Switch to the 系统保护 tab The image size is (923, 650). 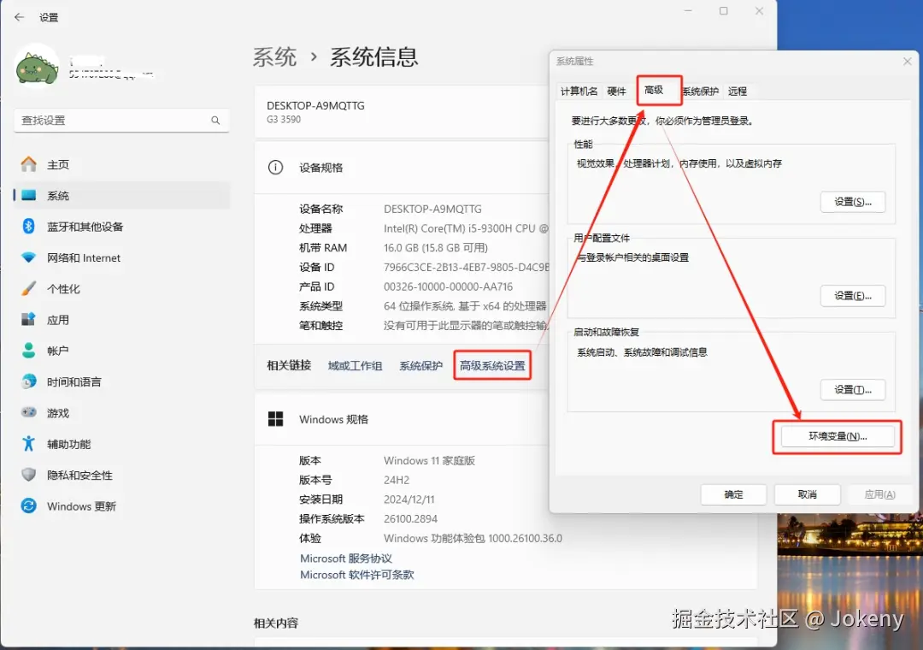[701, 92]
